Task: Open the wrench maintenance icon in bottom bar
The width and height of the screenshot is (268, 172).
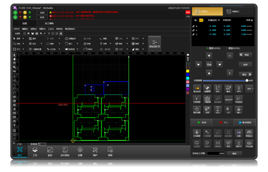Action: pyautogui.click(x=95, y=151)
